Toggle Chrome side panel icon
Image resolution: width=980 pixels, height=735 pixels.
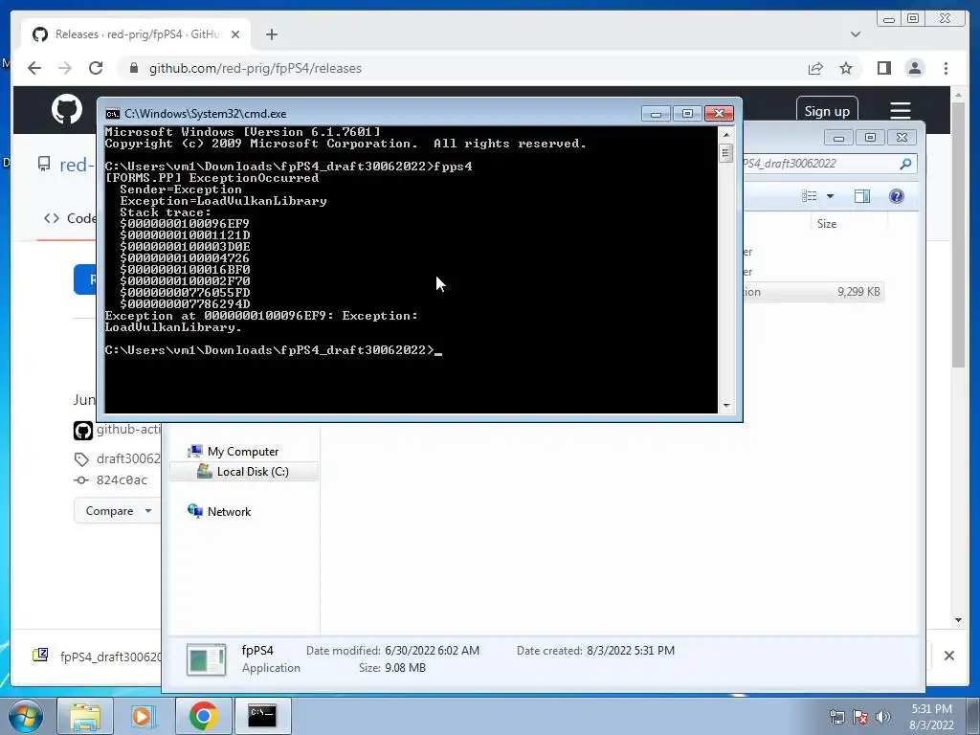coord(883,68)
